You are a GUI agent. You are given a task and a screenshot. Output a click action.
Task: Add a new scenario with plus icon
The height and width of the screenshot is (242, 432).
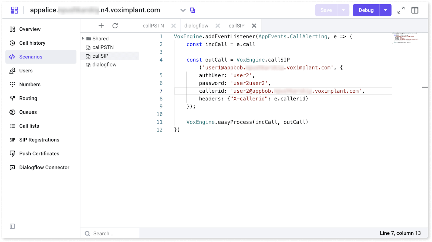pyautogui.click(x=101, y=26)
